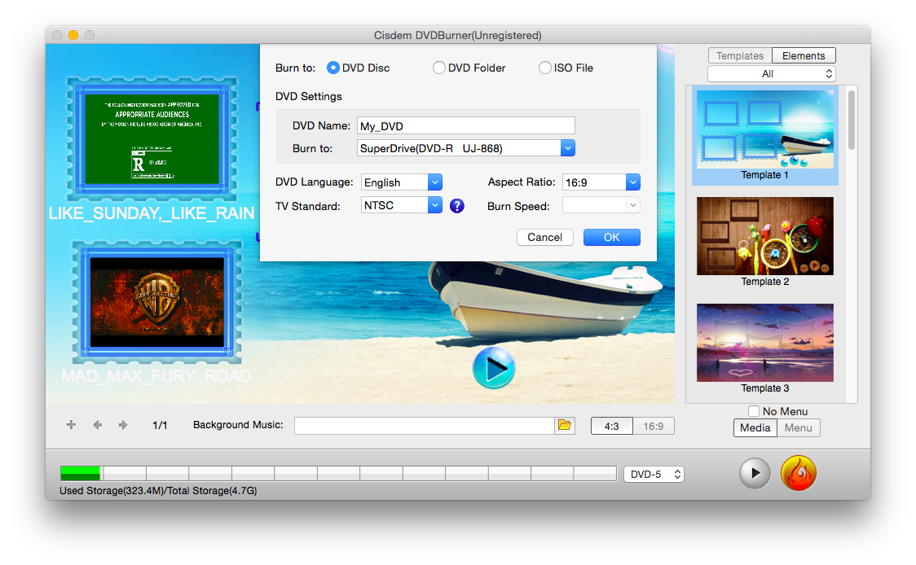Switch to the Menu view tab
Screen dimensions: 916x565
(x=799, y=427)
